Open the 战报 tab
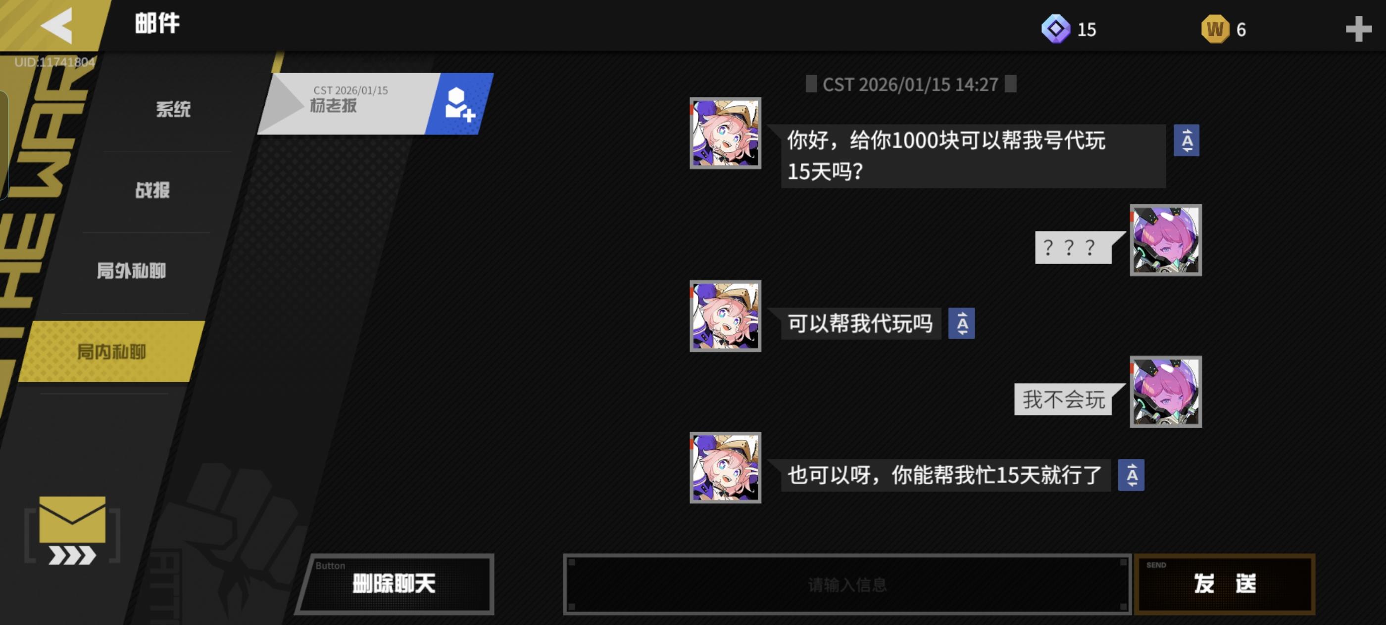 tap(153, 190)
